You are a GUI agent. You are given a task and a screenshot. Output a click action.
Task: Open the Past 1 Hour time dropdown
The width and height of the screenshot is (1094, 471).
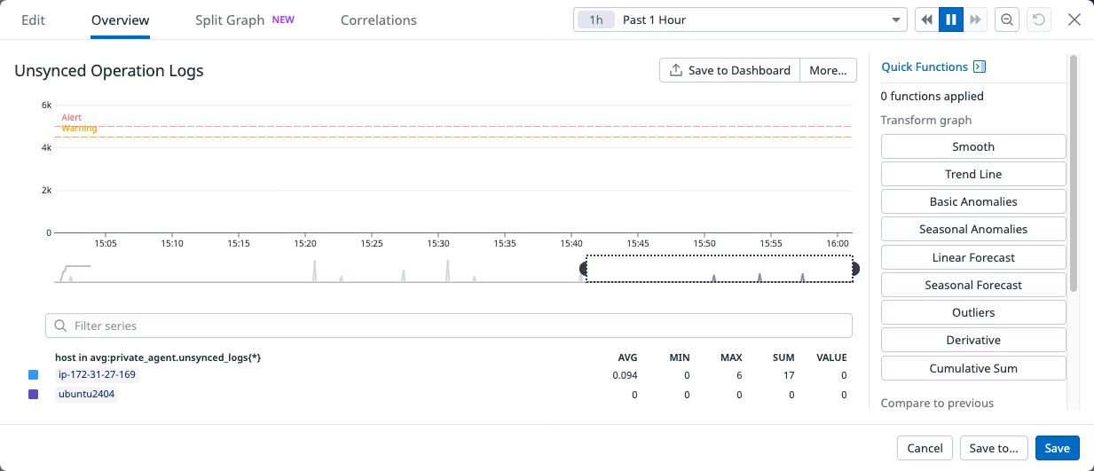pyautogui.click(x=894, y=20)
